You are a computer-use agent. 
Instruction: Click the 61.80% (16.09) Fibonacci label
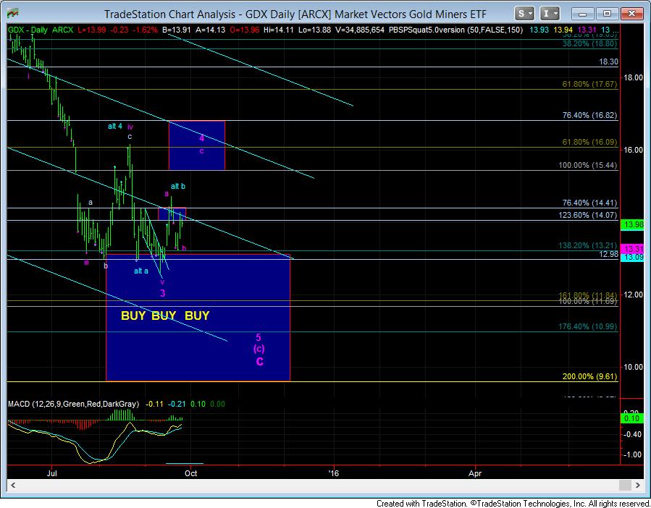(589, 142)
